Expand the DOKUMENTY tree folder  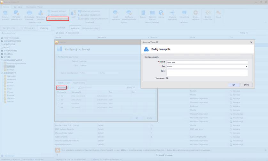tap(2, 73)
